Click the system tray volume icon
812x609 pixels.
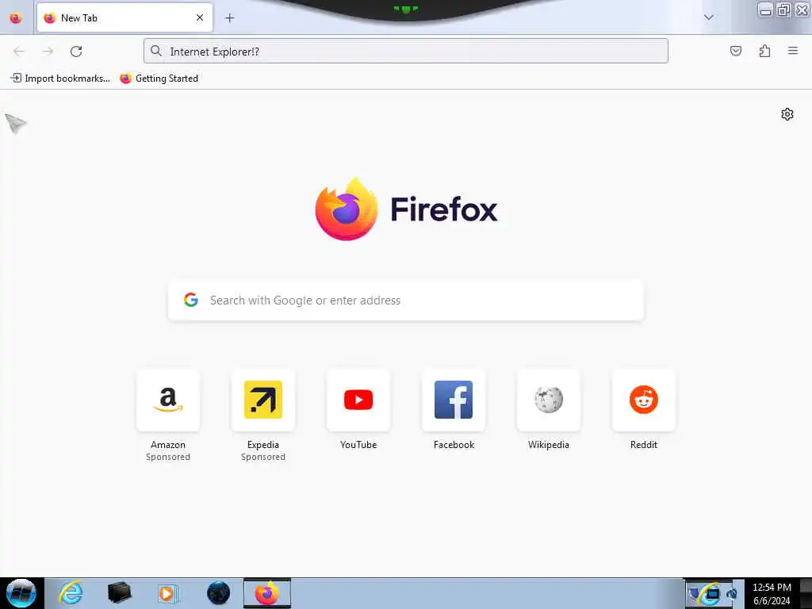point(732,595)
